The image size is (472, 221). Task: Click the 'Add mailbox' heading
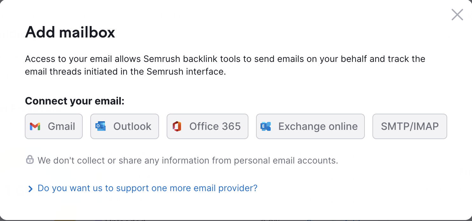point(70,32)
